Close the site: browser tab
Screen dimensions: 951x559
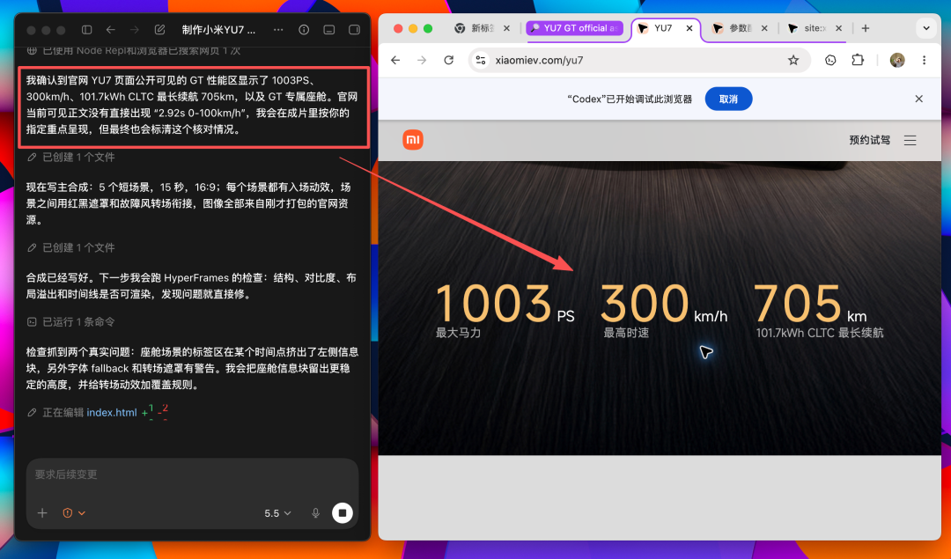pyautogui.click(x=839, y=28)
